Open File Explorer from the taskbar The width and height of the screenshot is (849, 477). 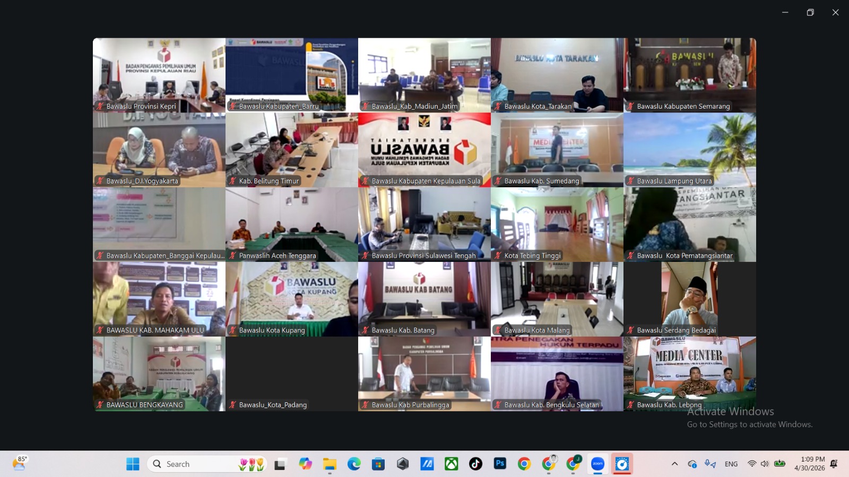tap(330, 464)
